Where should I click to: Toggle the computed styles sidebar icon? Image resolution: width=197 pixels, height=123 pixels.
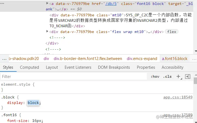[x=188, y=76]
